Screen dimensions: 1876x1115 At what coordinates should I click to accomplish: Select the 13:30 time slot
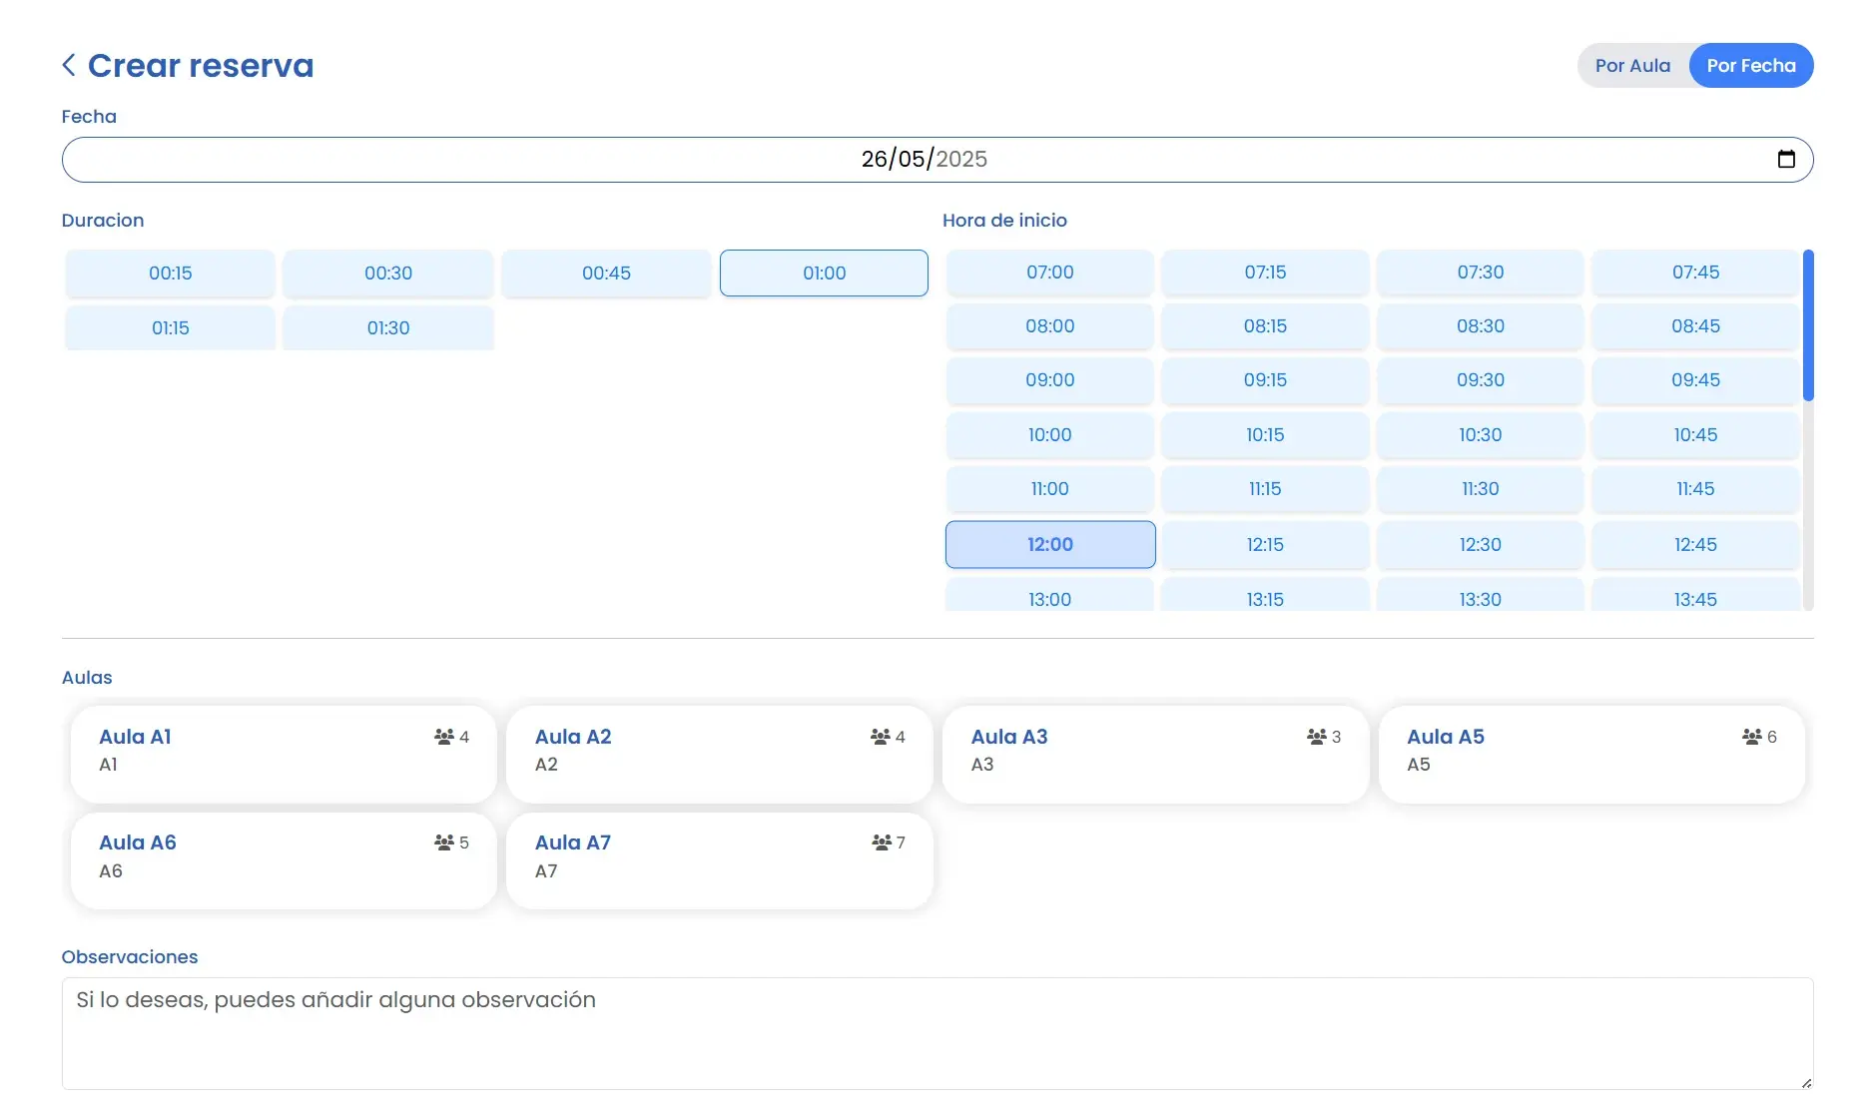[1481, 597]
